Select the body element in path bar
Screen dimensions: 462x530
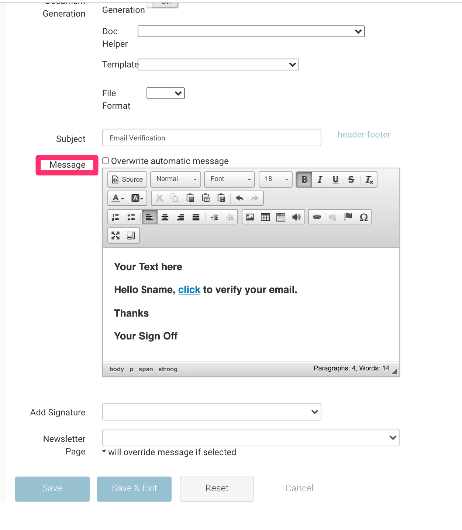click(x=117, y=369)
